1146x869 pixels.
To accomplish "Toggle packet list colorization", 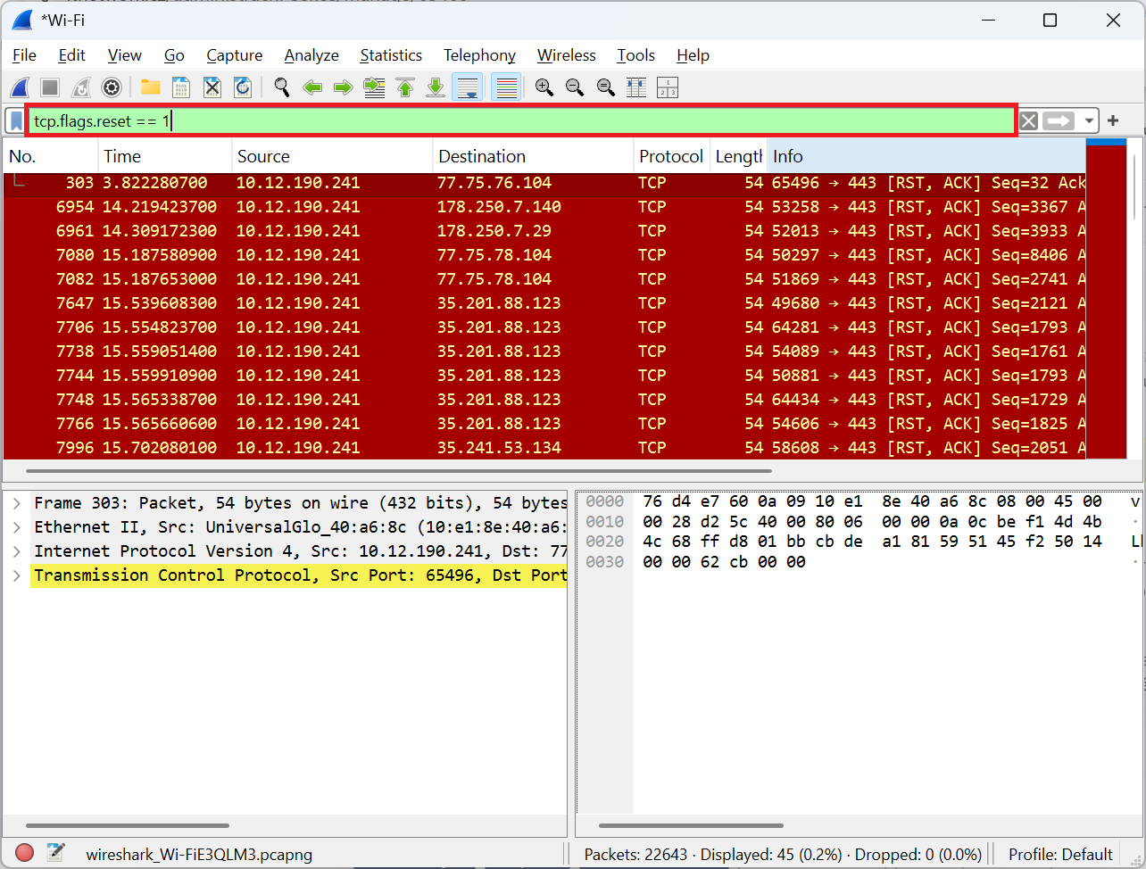I will (x=506, y=87).
